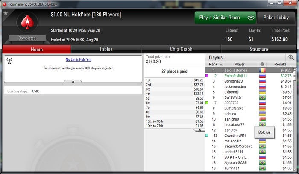299x174 pixels.
Task: Click Brazil flag next to Sa1t Wat3r
Action: (x=262, y=97)
